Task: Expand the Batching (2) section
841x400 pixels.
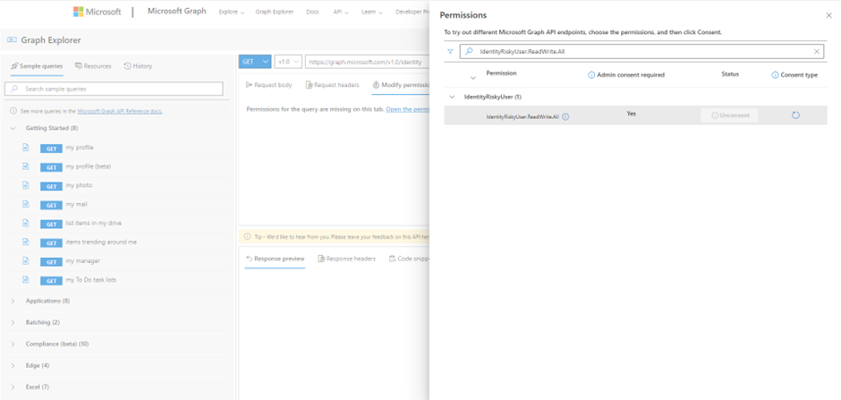Action: [x=13, y=322]
